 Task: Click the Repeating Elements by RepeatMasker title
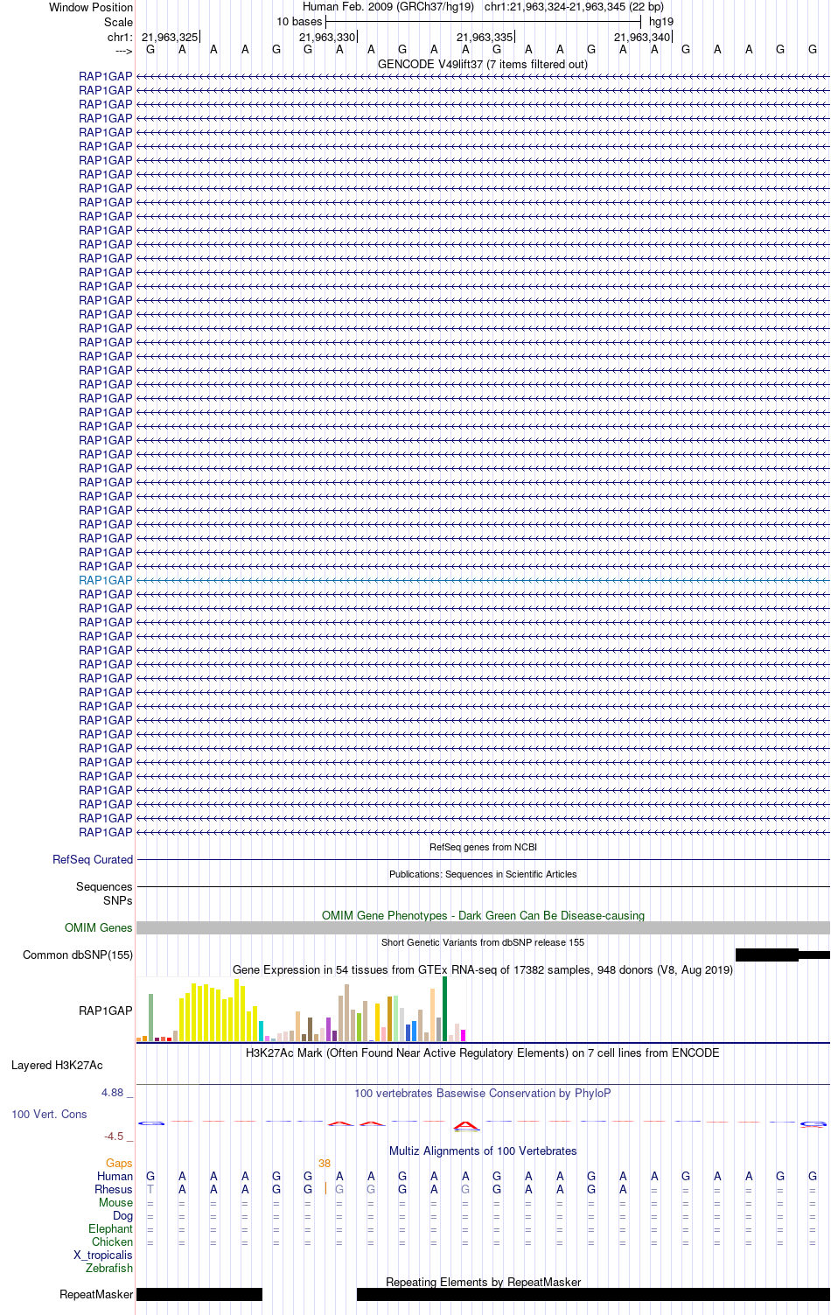point(483,1282)
